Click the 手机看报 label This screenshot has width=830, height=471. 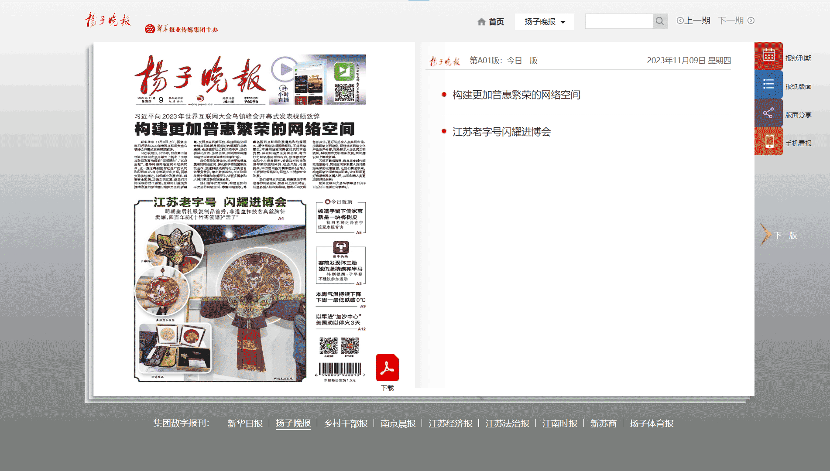[x=798, y=143]
